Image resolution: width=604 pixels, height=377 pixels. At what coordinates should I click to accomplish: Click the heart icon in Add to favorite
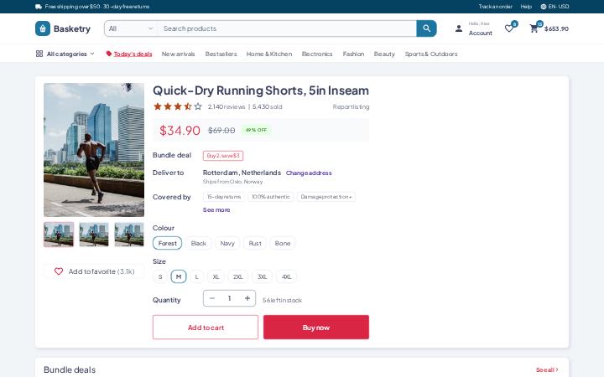point(59,271)
